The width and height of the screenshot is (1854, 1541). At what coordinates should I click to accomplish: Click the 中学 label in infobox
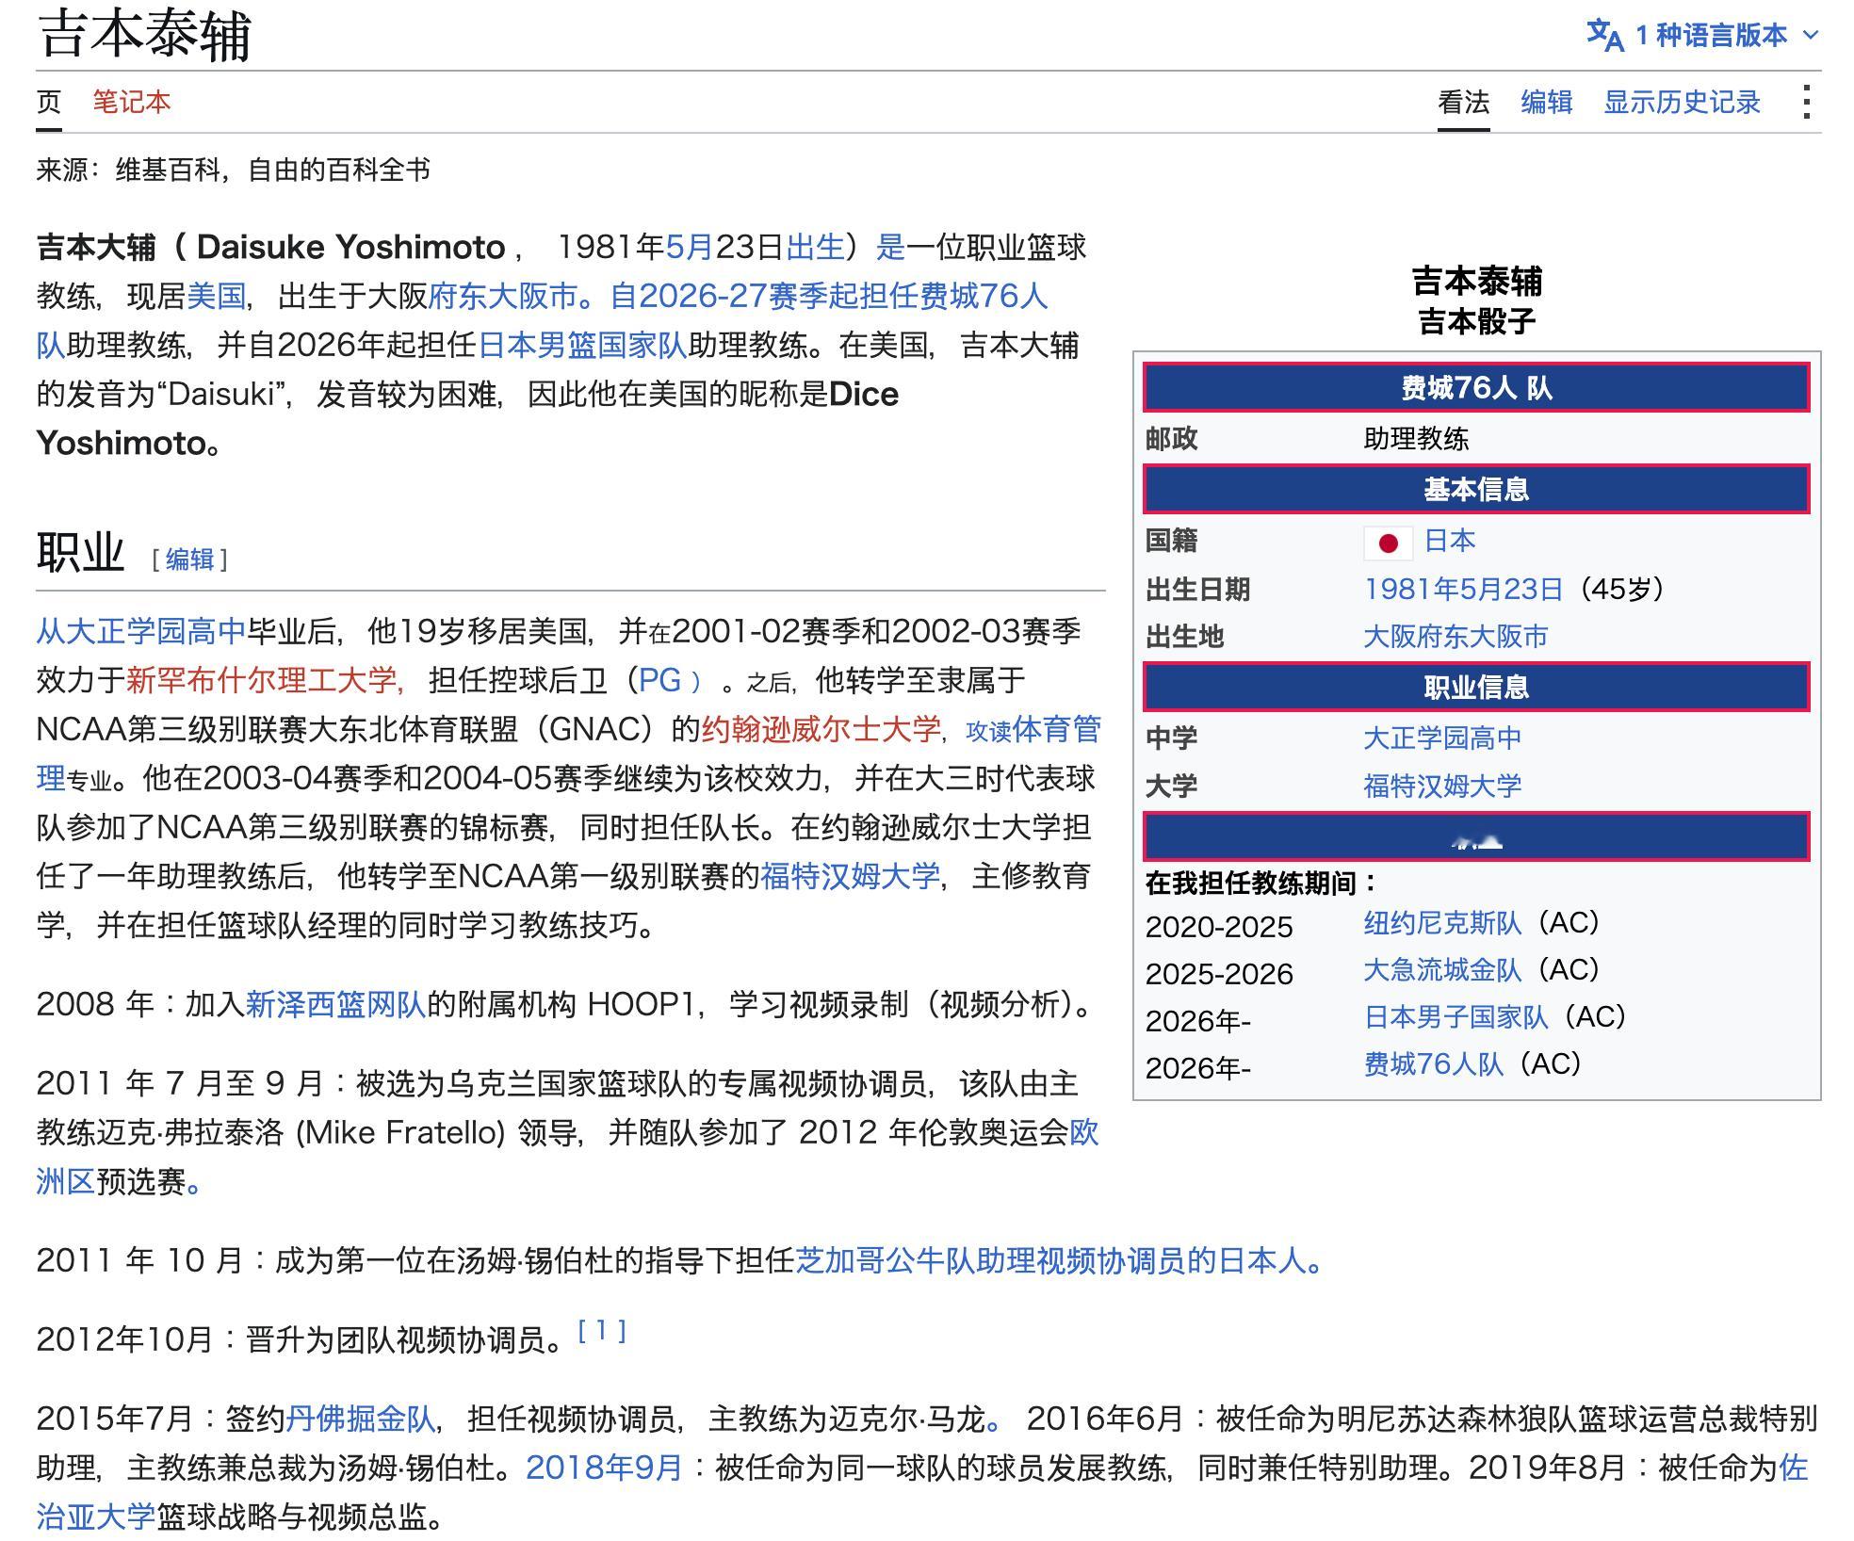click(1171, 738)
